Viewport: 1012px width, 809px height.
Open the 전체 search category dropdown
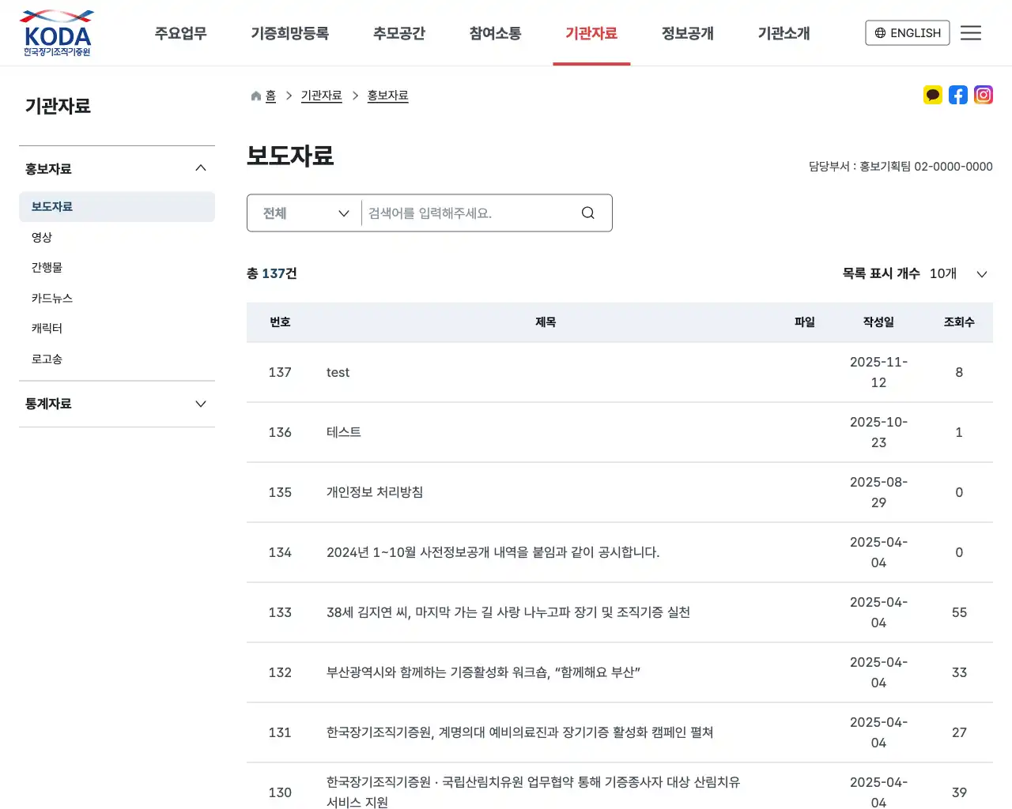305,213
